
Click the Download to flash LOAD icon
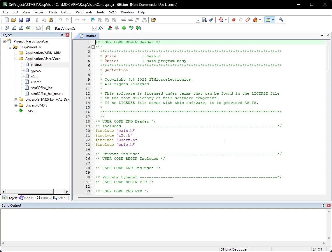[x=48, y=28]
